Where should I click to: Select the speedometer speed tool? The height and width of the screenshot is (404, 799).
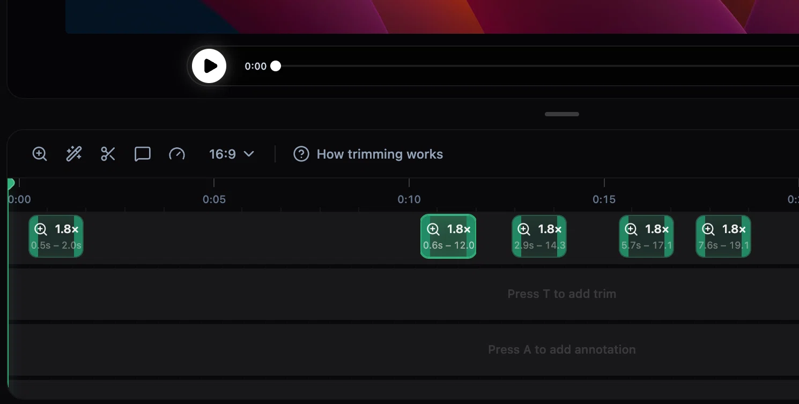point(177,154)
